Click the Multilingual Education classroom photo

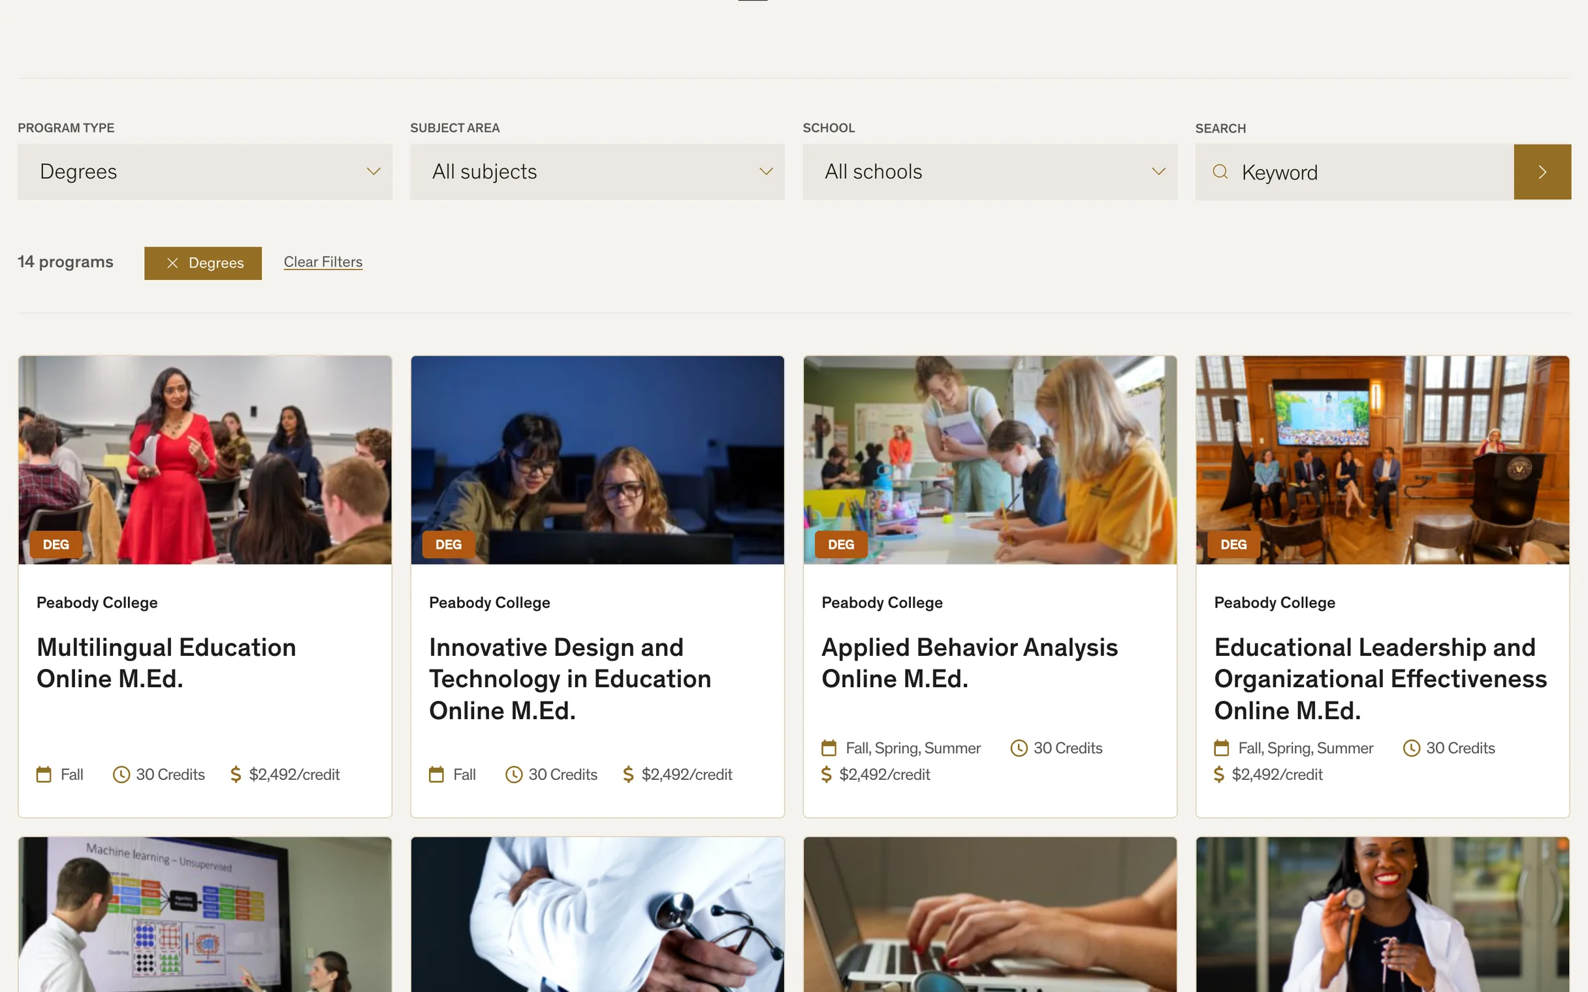(x=205, y=460)
